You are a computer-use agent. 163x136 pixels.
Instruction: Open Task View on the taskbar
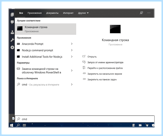24,125
